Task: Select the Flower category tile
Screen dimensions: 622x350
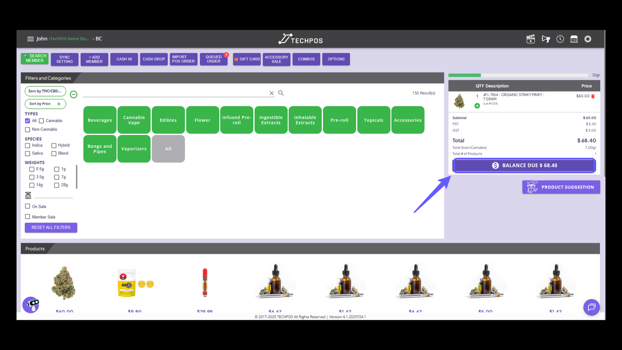Action: (x=202, y=120)
